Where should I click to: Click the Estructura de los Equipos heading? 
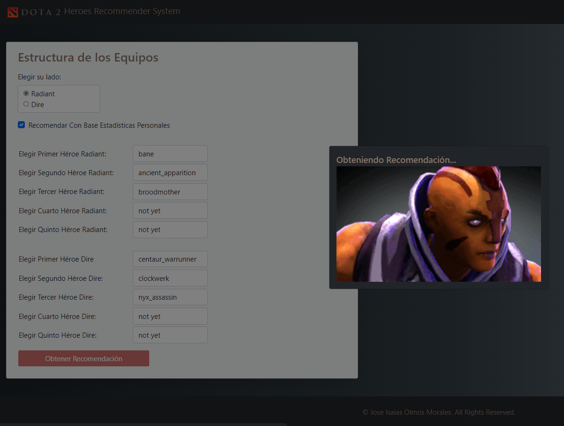pos(88,58)
